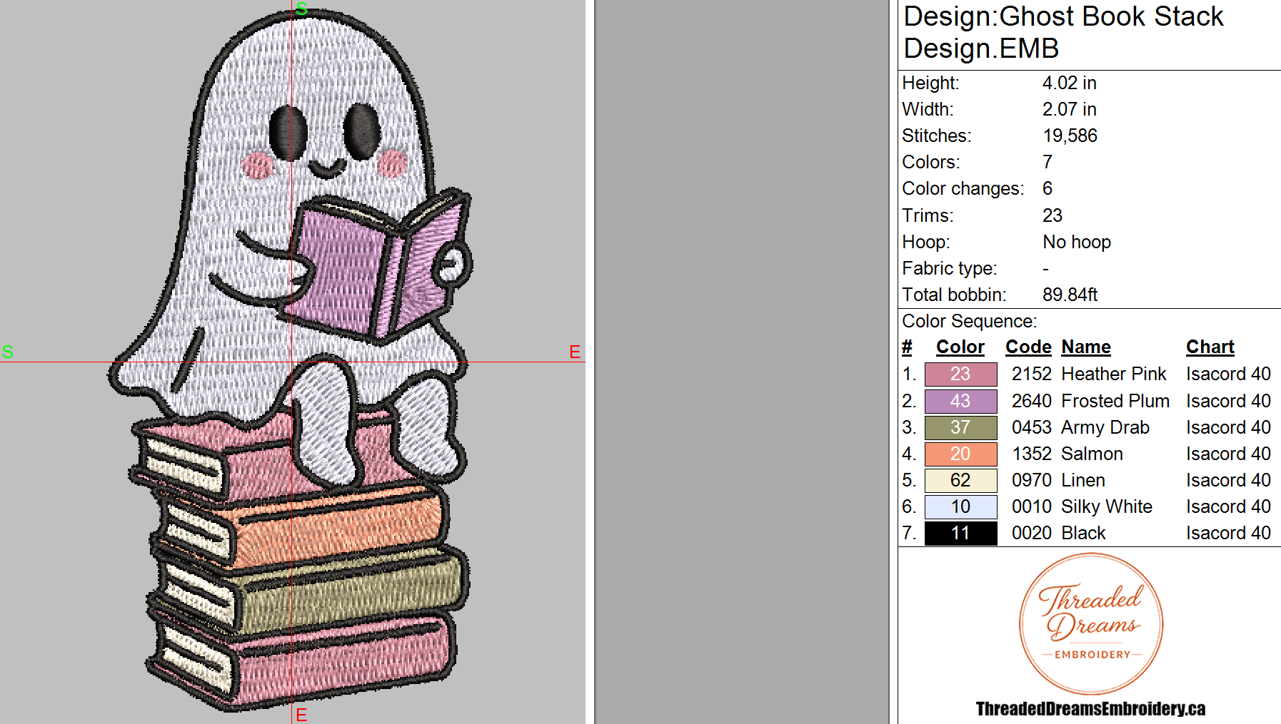Select the Linen color swatch 62
Image resolution: width=1281 pixels, height=724 pixels.
(960, 480)
